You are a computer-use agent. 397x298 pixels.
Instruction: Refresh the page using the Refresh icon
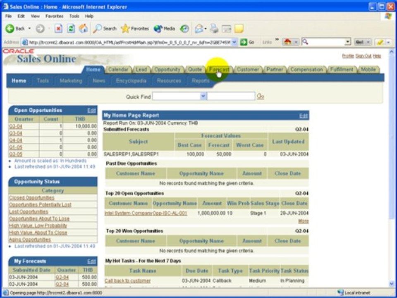pos(71,29)
